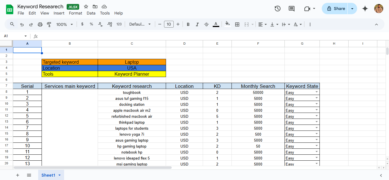Open the Borders tool
This screenshot has width=389, height=180.
pyautogui.click(x=237, y=24)
